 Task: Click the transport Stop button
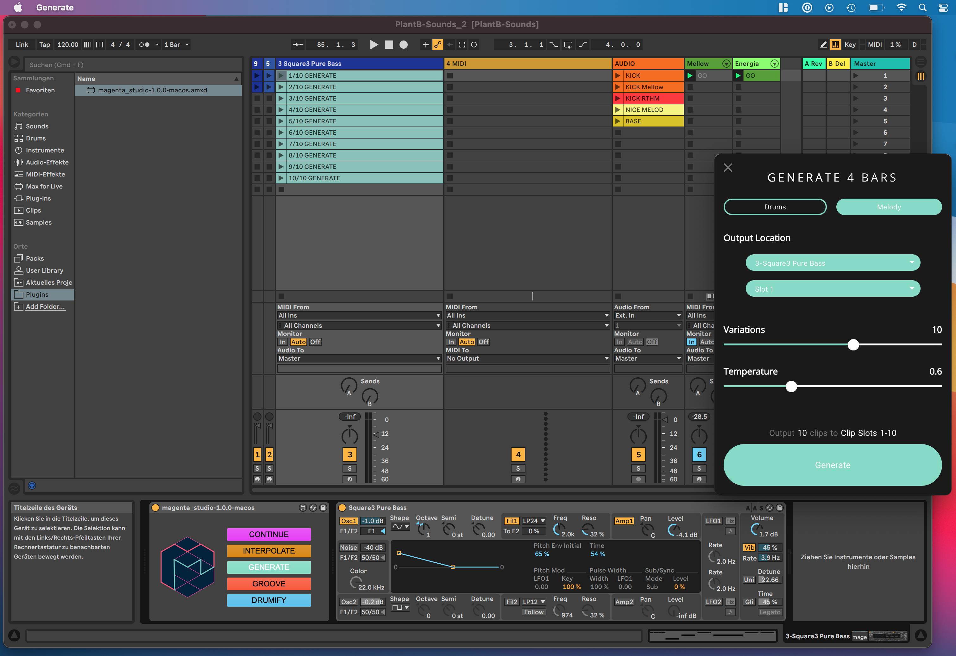click(389, 45)
